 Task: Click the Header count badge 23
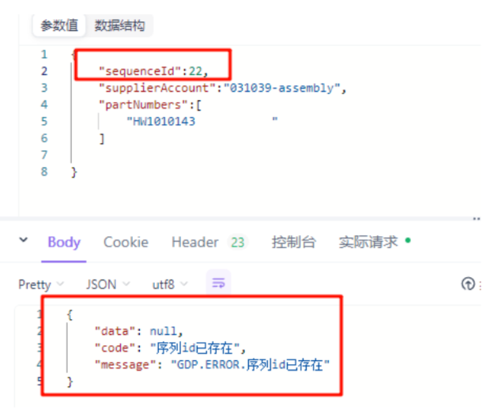pos(237,242)
